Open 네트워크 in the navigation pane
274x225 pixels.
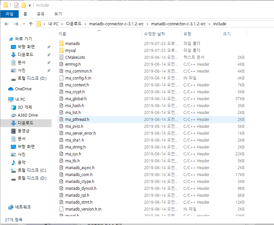(23, 207)
